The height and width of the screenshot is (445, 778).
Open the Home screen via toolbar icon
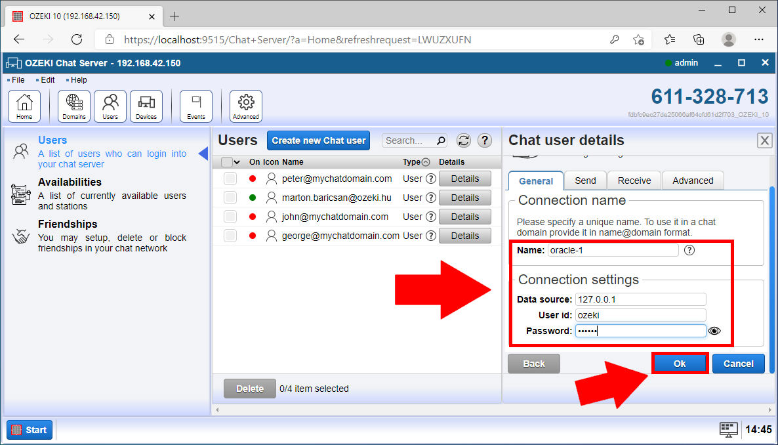(x=24, y=106)
